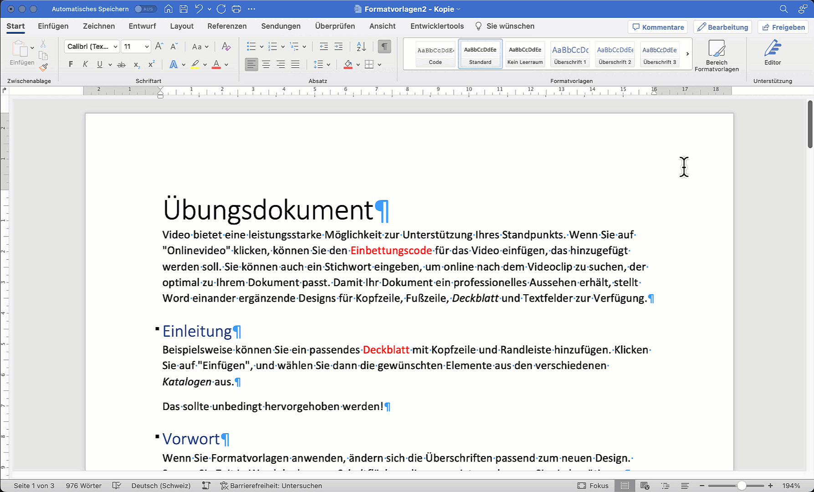814x492 pixels.
Task: Click the Freigeben share button
Action: pyautogui.click(x=783, y=27)
